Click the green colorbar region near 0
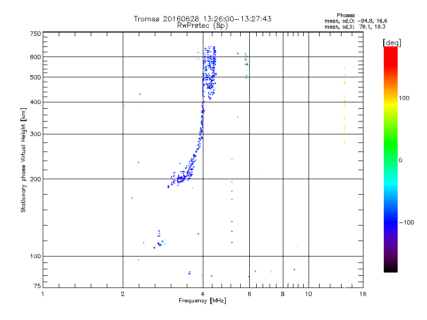This screenshot has width=427, height=320. (x=391, y=160)
